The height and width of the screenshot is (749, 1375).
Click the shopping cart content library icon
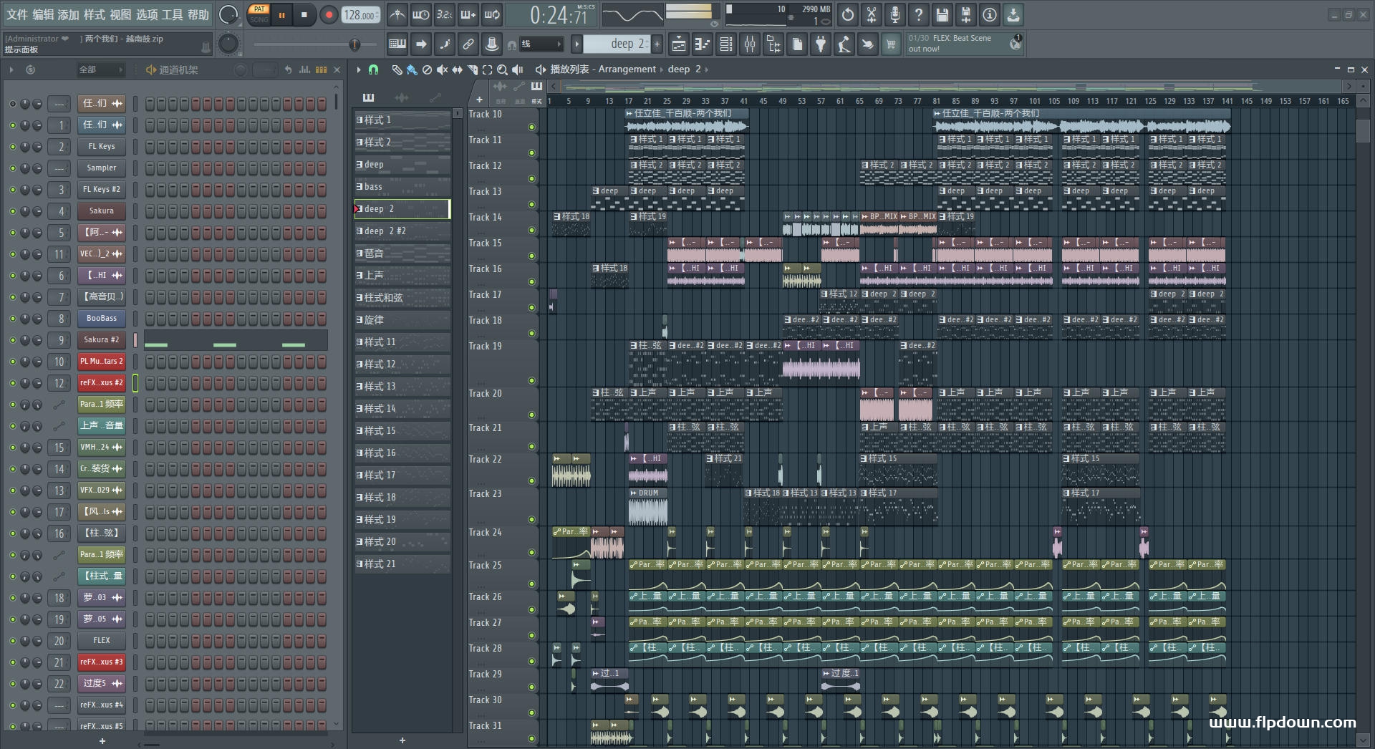[891, 44]
